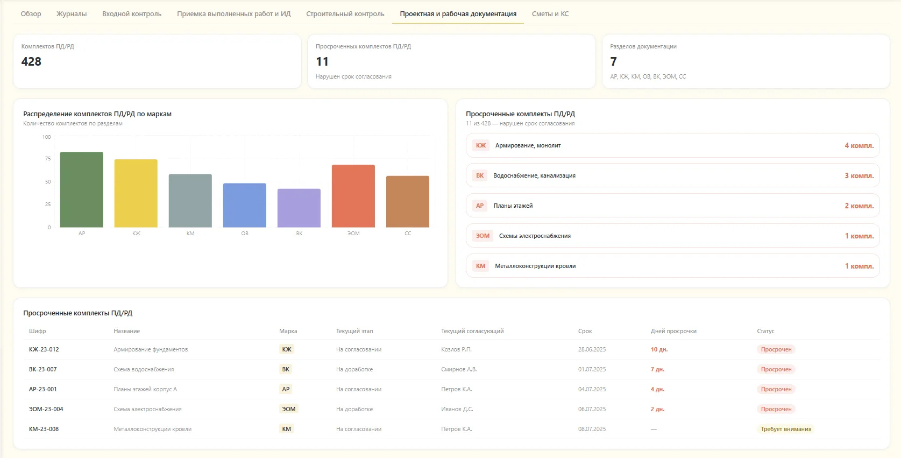Select code АР-23-001 in table

[x=43, y=389]
